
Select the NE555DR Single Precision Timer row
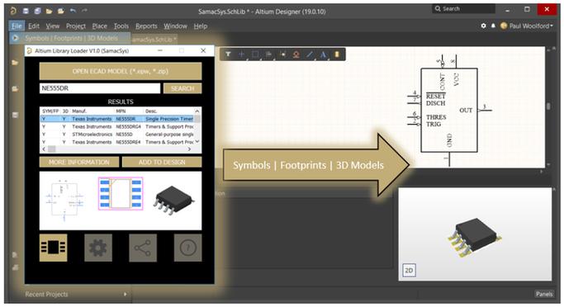click(117, 119)
